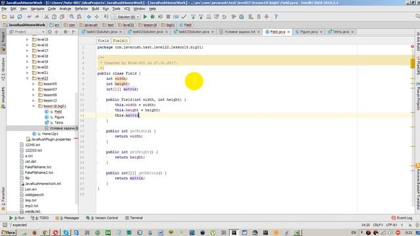Toggle the 1: Project side tool window
The width and height of the screenshot is (420, 236).
click(3, 41)
